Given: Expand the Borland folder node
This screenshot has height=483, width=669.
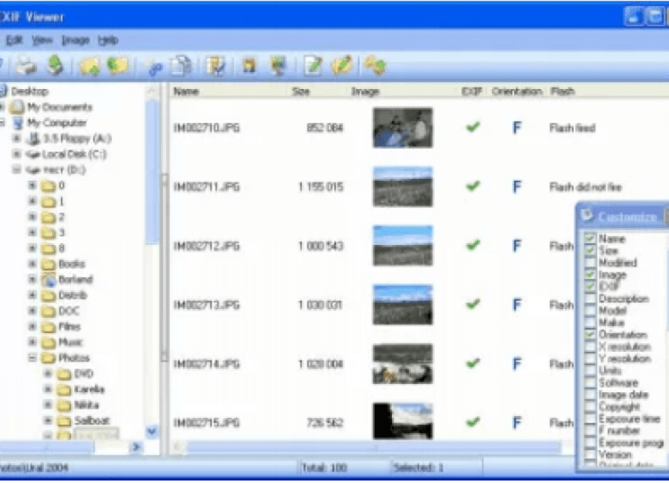Looking at the screenshot, I should coord(32,279).
